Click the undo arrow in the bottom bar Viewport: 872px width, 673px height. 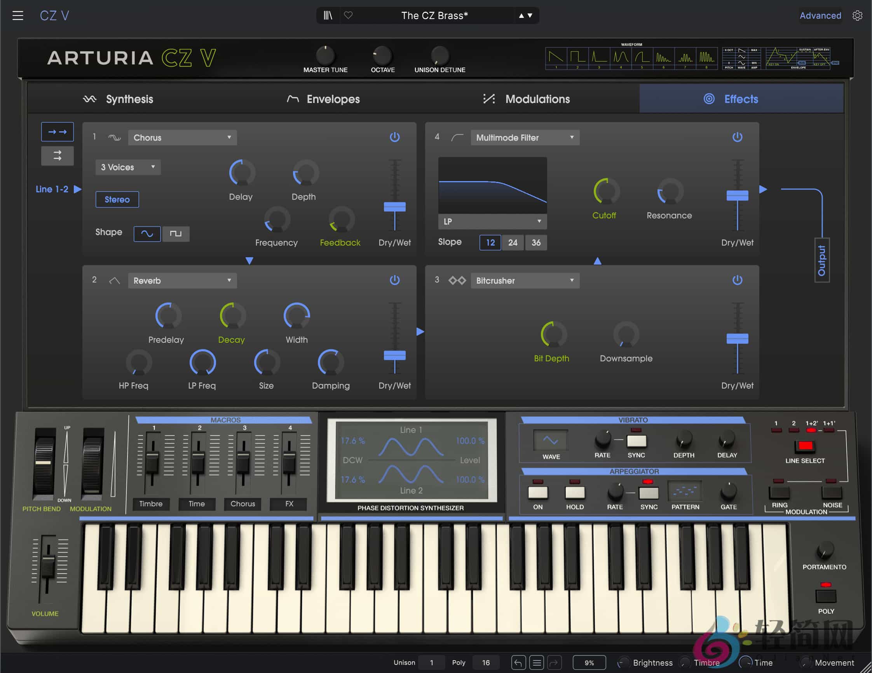[518, 662]
